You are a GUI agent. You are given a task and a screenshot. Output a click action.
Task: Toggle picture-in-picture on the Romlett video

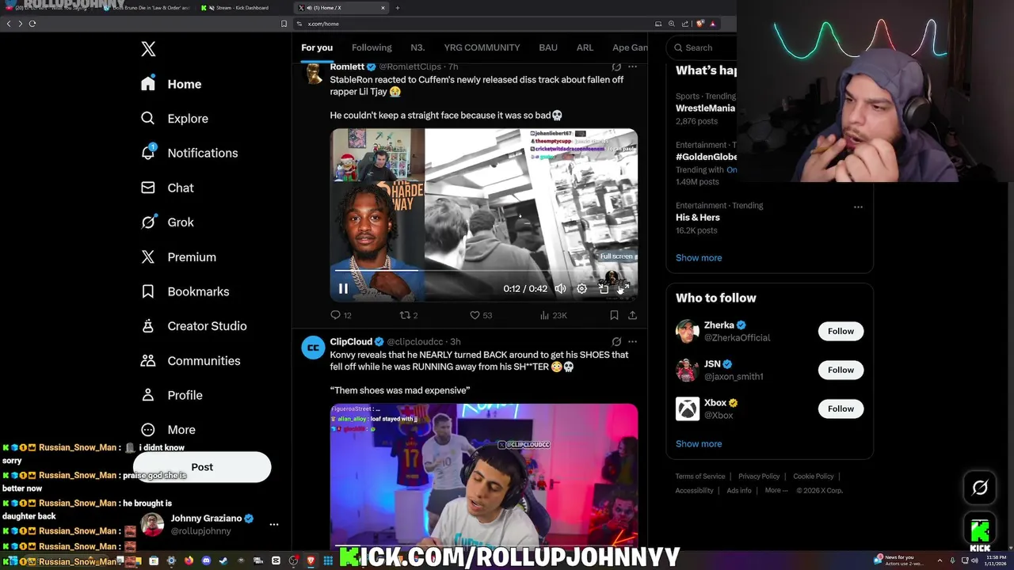[603, 289]
